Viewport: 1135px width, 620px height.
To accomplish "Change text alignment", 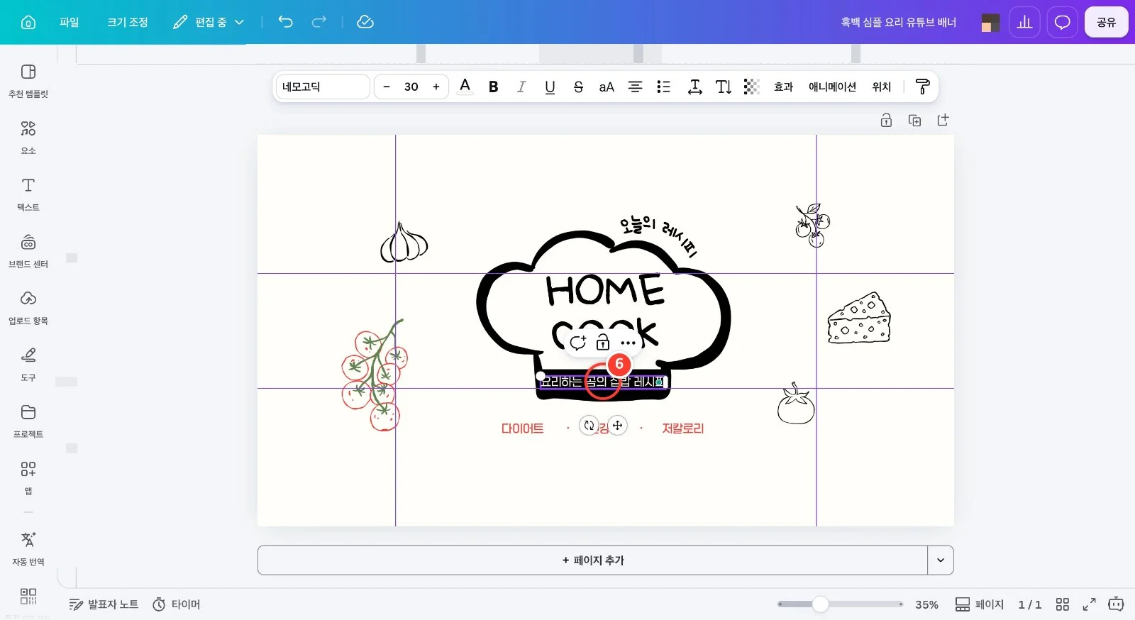I will point(635,87).
